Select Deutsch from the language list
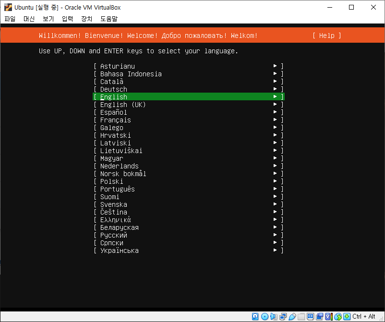This screenshot has width=385, height=322. coord(189,89)
